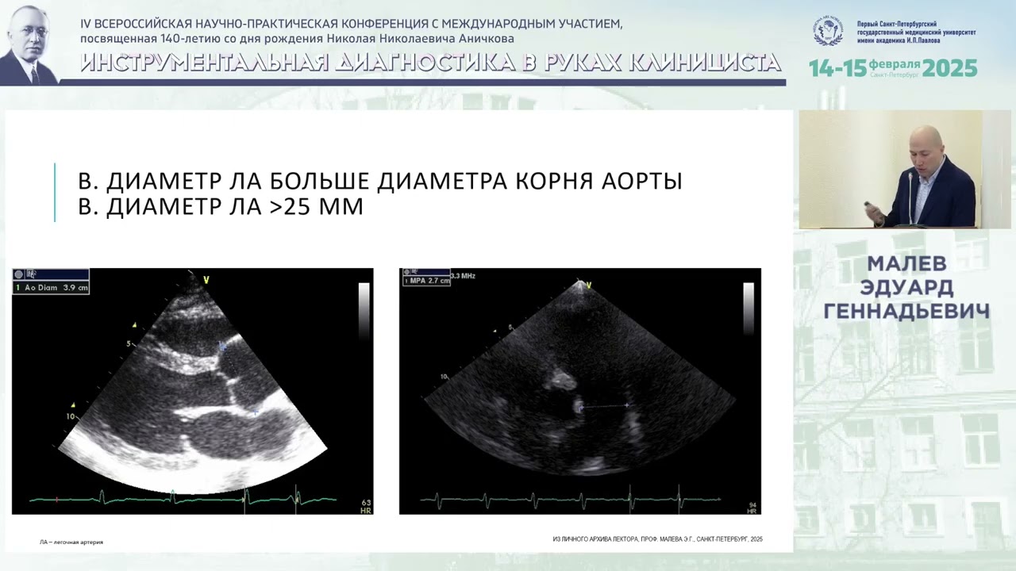Click the 'V' probe marker on right echo

coord(588,285)
